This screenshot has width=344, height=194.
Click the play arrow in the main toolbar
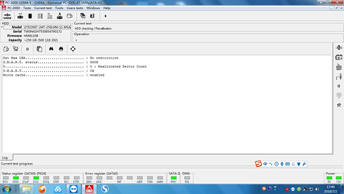(x=105, y=16)
